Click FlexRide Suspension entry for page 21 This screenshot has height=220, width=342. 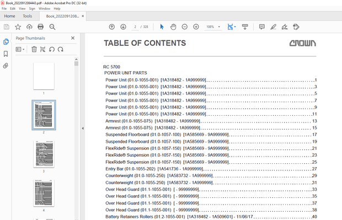(211, 148)
